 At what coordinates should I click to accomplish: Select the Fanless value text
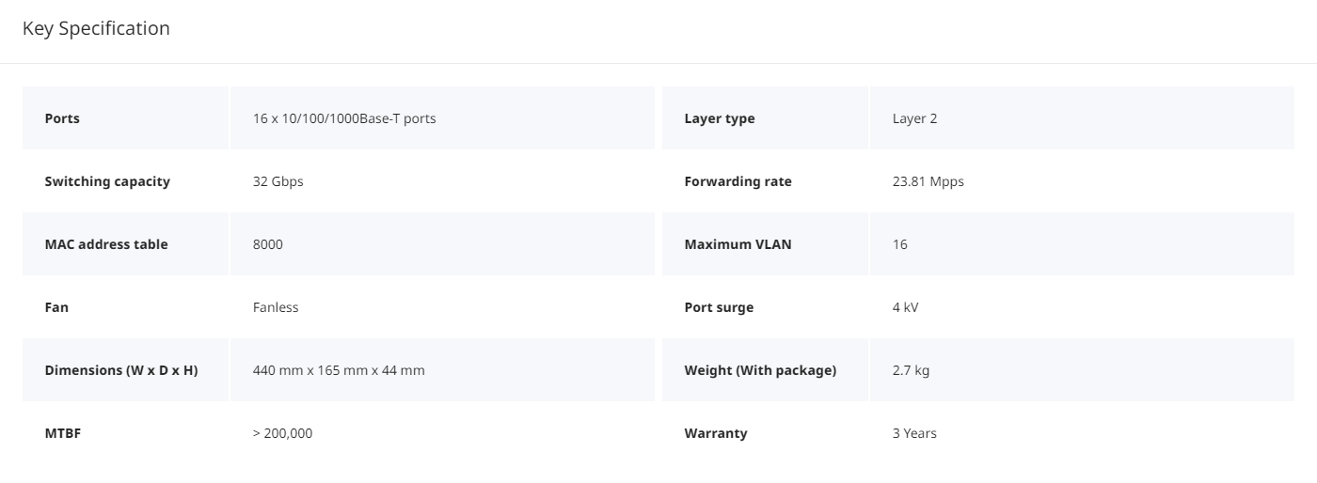point(276,307)
